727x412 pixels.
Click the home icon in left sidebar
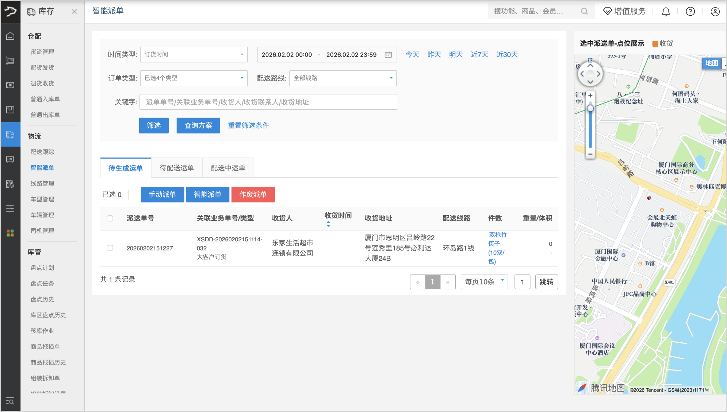[x=10, y=36]
